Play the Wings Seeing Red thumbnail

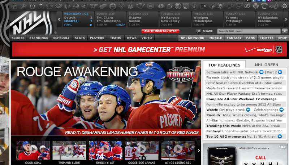coord(178,151)
